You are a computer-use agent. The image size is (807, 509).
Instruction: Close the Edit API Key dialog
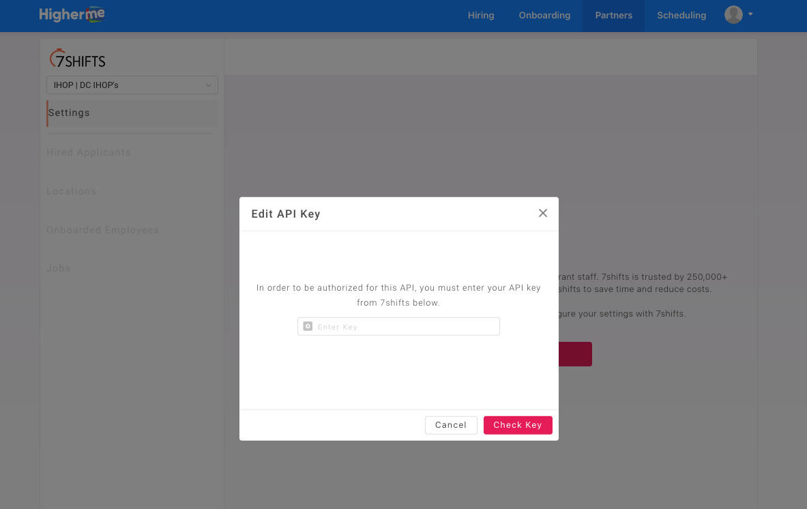pyautogui.click(x=543, y=213)
